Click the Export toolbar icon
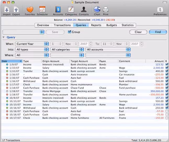This screenshot has height=142, width=169. pos(16,10)
